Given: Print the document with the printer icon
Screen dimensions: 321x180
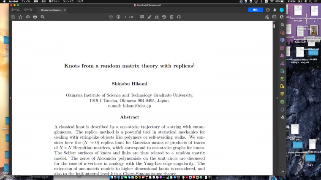Looking at the screenshot, I should point(35,17).
